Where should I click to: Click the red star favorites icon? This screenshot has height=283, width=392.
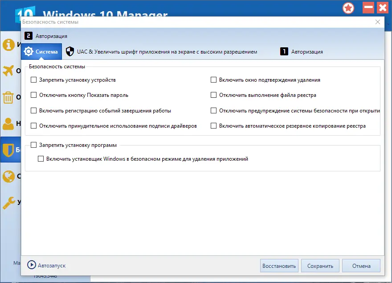[348, 8]
